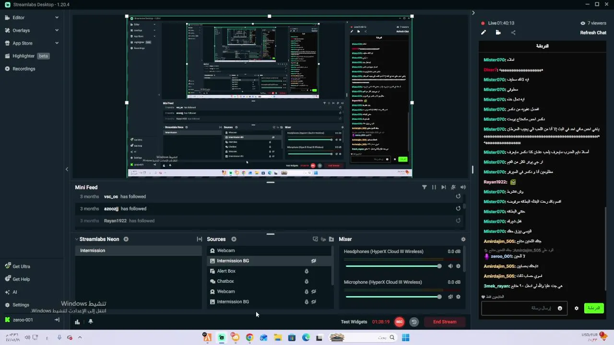The height and width of the screenshot is (345, 614).
Task: Select the Intermission scene
Action: (x=138, y=251)
